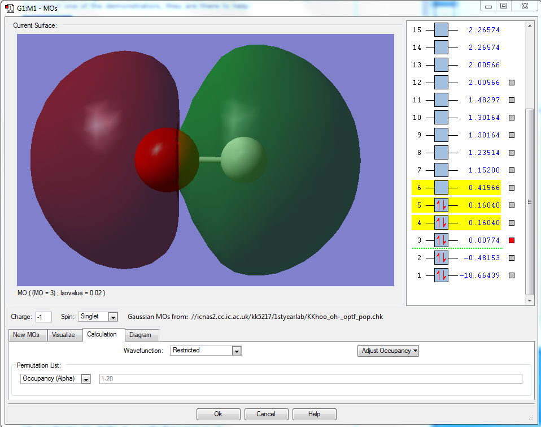Select the virtual orbital 10 box

(441, 118)
